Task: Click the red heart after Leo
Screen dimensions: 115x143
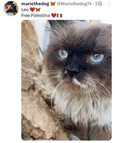Action: point(32,9)
